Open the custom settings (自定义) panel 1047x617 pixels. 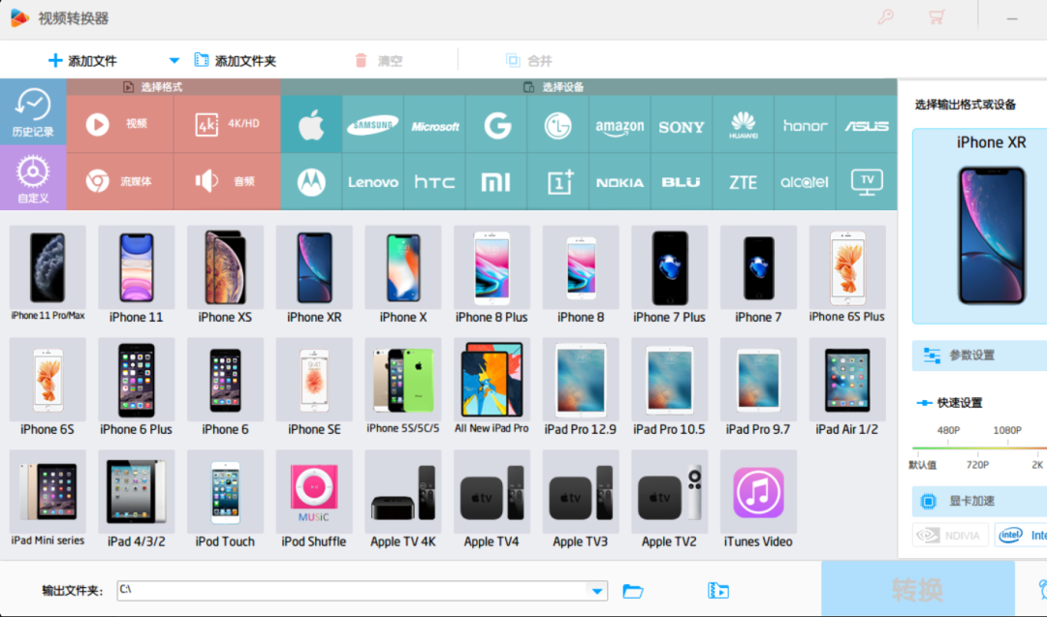pyautogui.click(x=33, y=177)
